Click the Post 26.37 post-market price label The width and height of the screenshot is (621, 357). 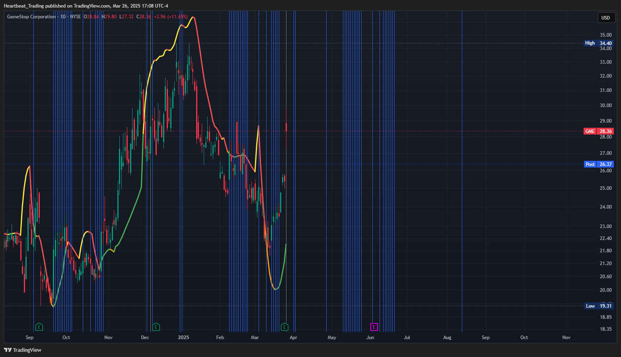[599, 164]
